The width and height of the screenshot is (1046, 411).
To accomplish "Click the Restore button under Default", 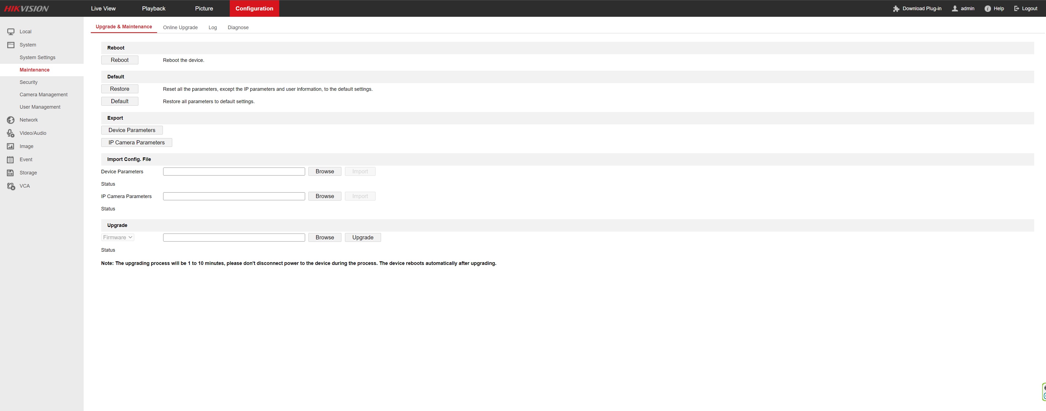I will 119,89.
